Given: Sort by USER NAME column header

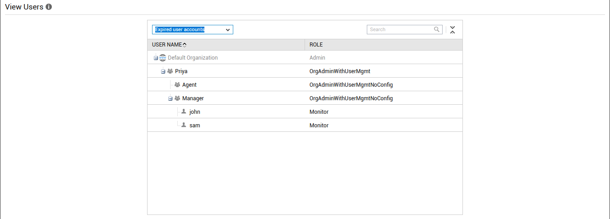Looking at the screenshot, I should (226, 45).
